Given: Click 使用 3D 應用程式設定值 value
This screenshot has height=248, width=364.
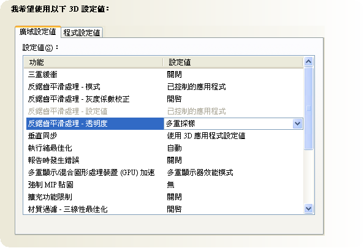Looking at the screenshot, I should pos(206,136).
